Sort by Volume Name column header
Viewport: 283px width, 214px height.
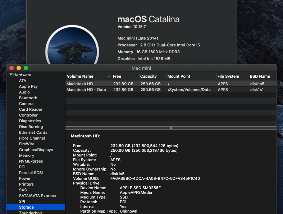tap(80, 76)
